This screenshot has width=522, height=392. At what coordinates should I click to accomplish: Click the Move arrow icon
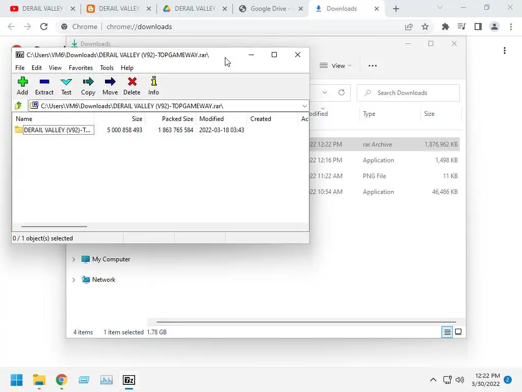point(110,86)
